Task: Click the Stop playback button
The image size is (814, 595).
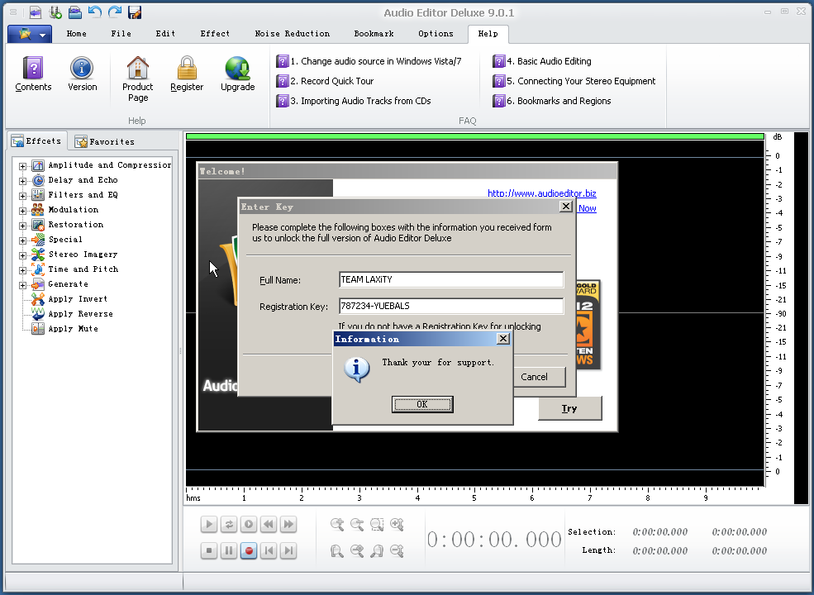Action: pyautogui.click(x=209, y=550)
